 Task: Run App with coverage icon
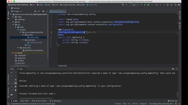pyautogui.click(x=148, y=5)
